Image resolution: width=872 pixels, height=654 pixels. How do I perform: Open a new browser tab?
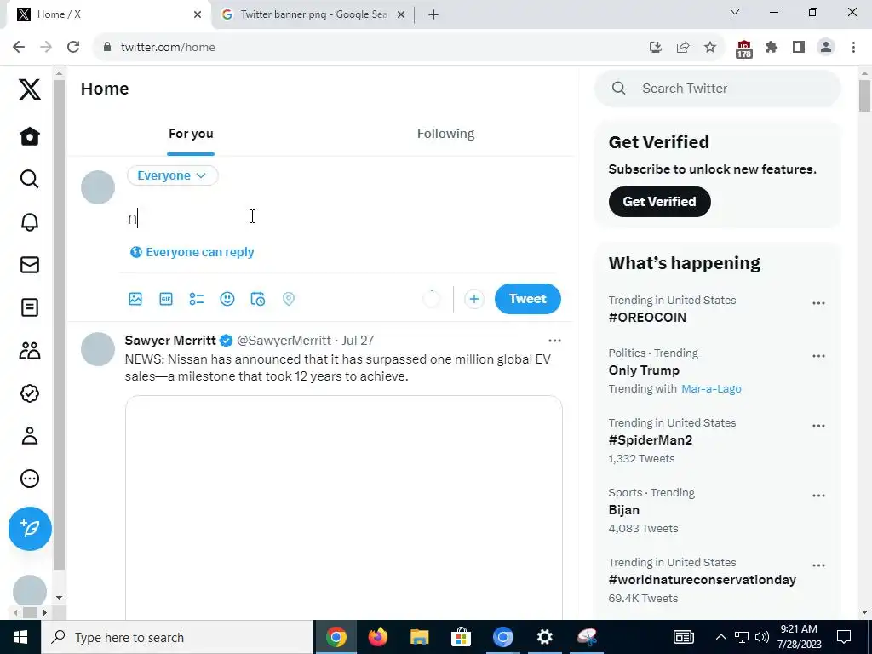[x=433, y=14]
